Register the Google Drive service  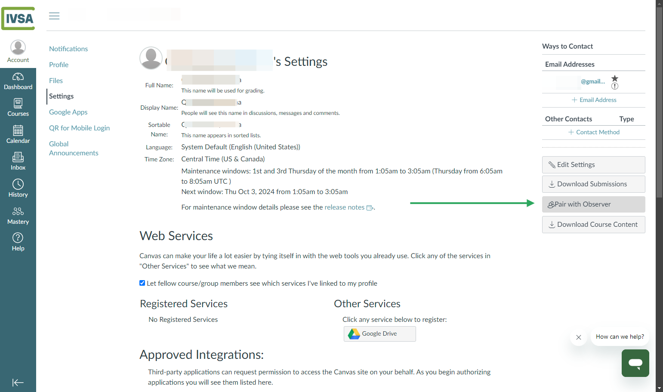380,334
